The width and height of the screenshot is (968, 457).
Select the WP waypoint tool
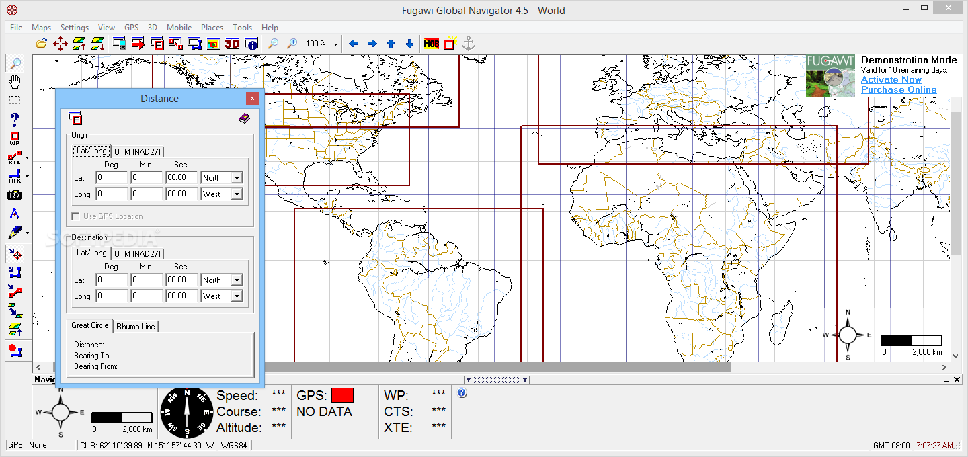click(15, 139)
